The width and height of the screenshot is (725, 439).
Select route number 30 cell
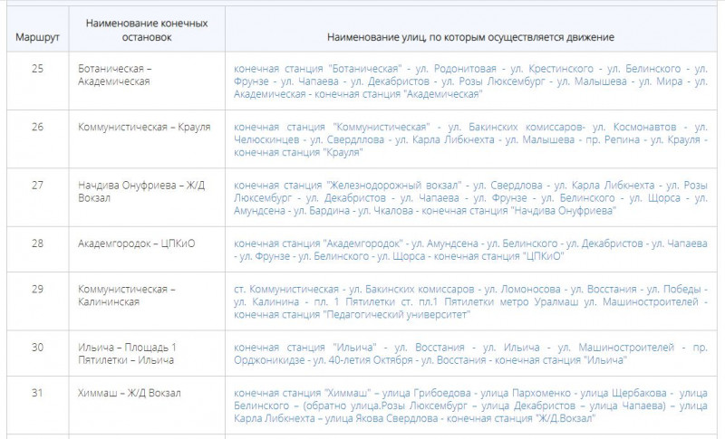point(37,348)
